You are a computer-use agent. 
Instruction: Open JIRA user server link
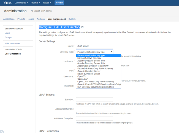[12, 44]
